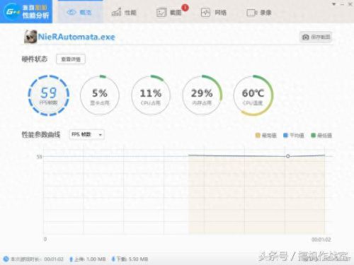Click the NieRAutomata.exe game icon

pos(30,37)
